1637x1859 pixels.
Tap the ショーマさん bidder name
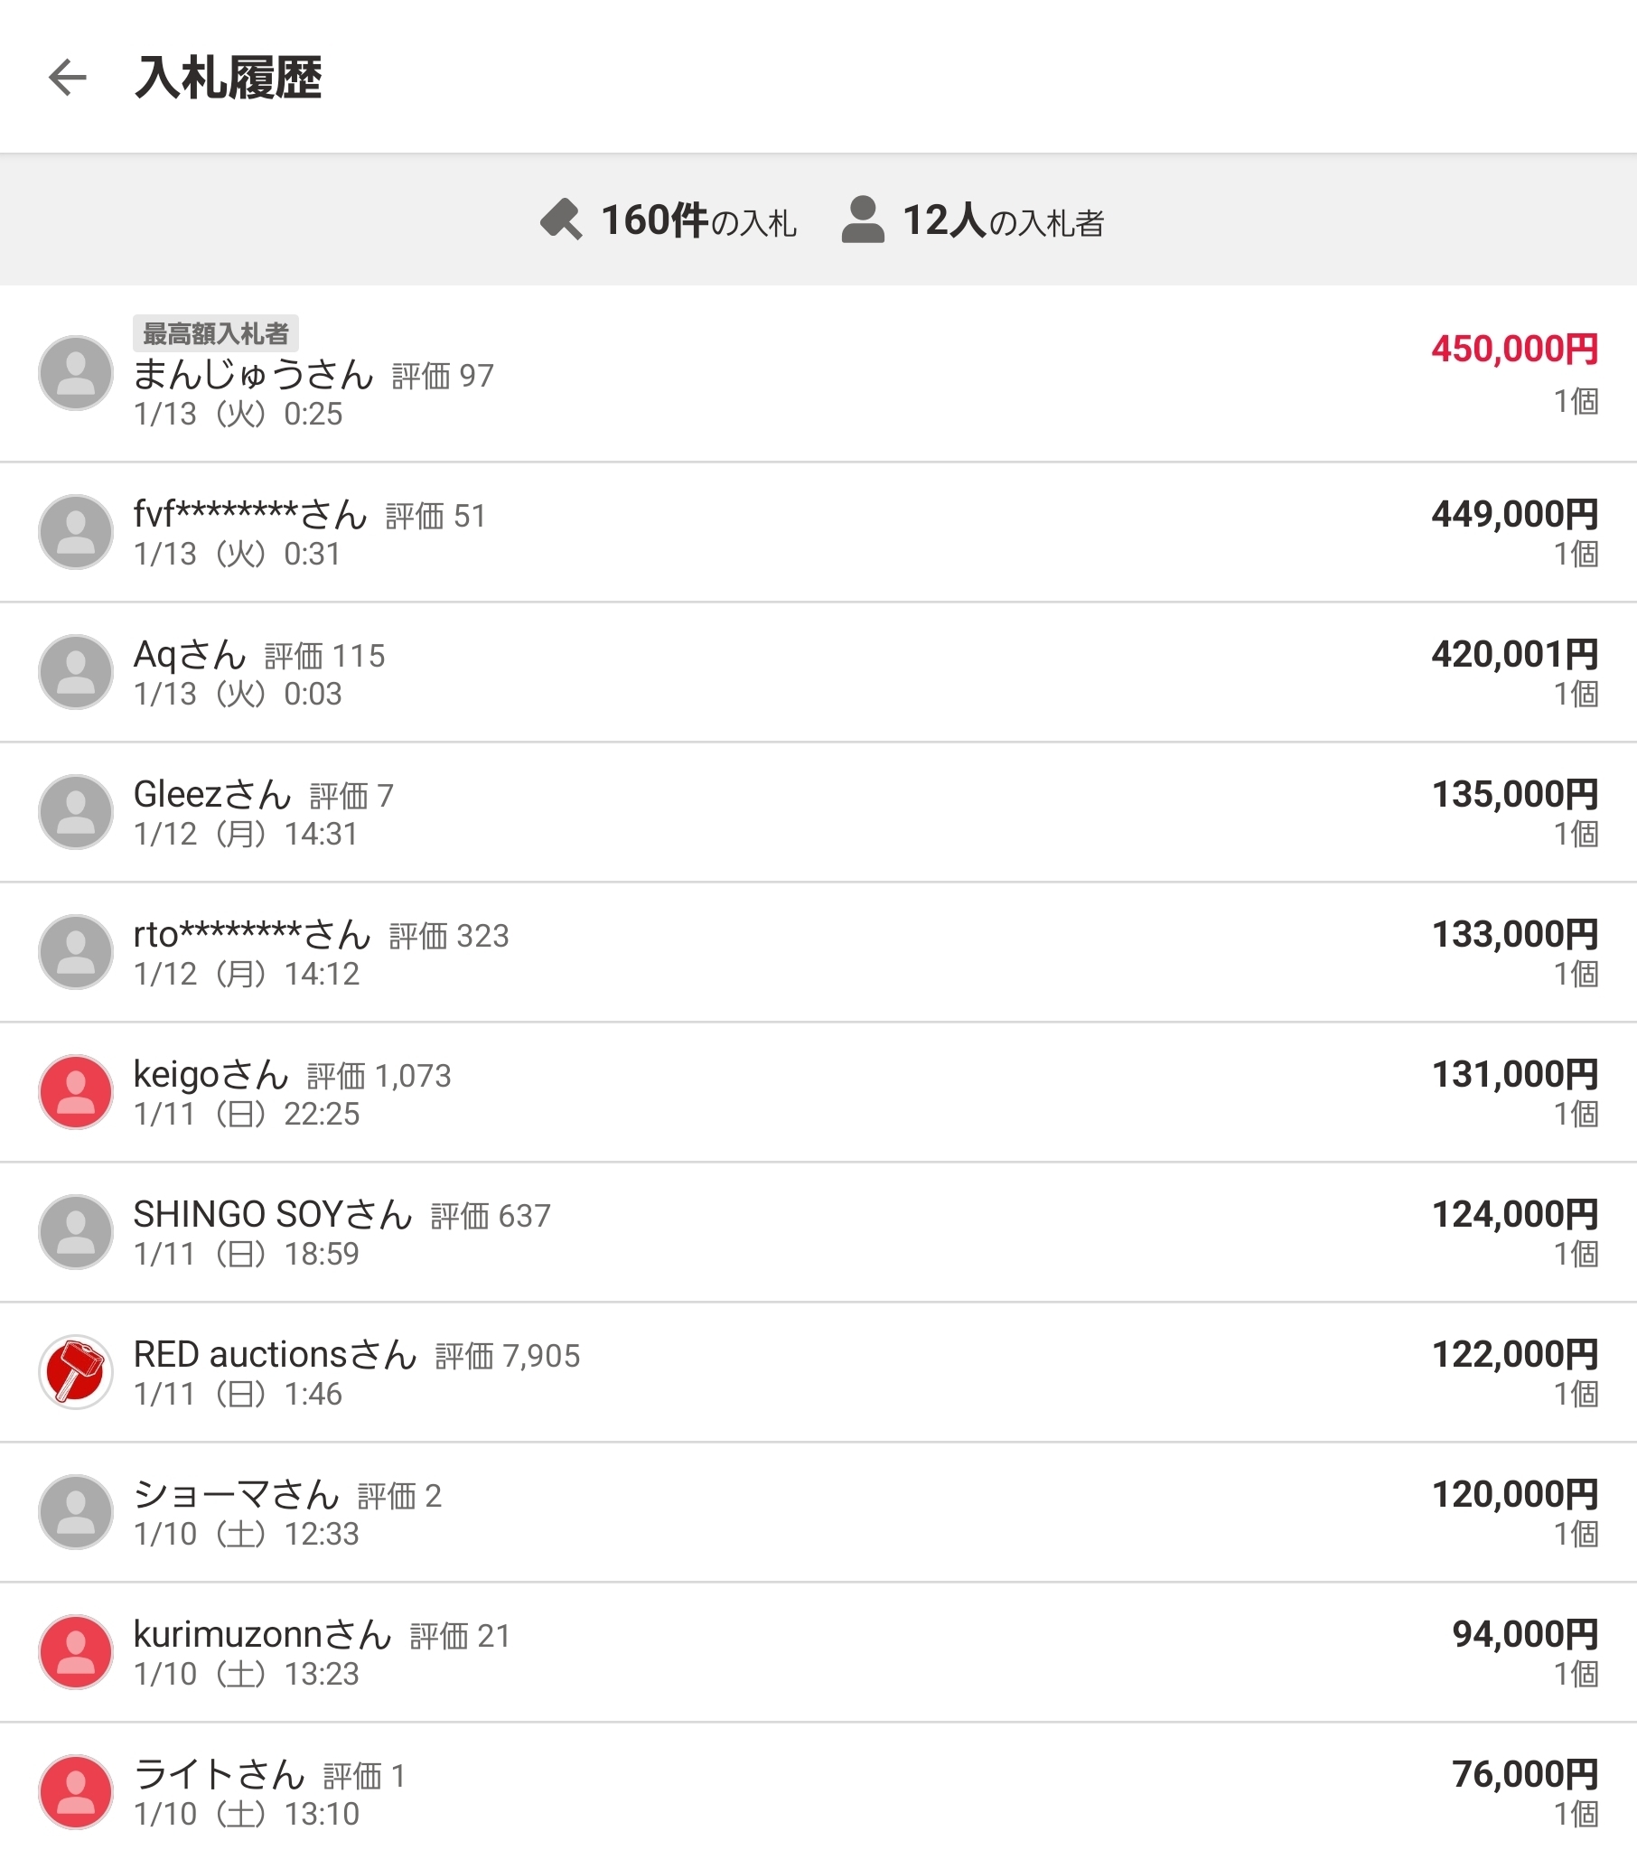coord(237,1495)
